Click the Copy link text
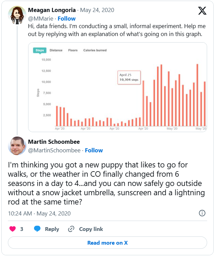The width and height of the screenshot is (215, 257). click(91, 229)
